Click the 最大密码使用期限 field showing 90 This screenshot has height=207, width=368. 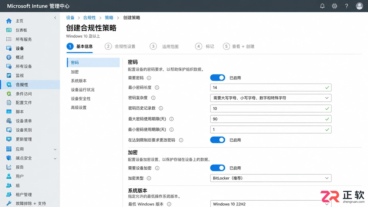coord(271,119)
